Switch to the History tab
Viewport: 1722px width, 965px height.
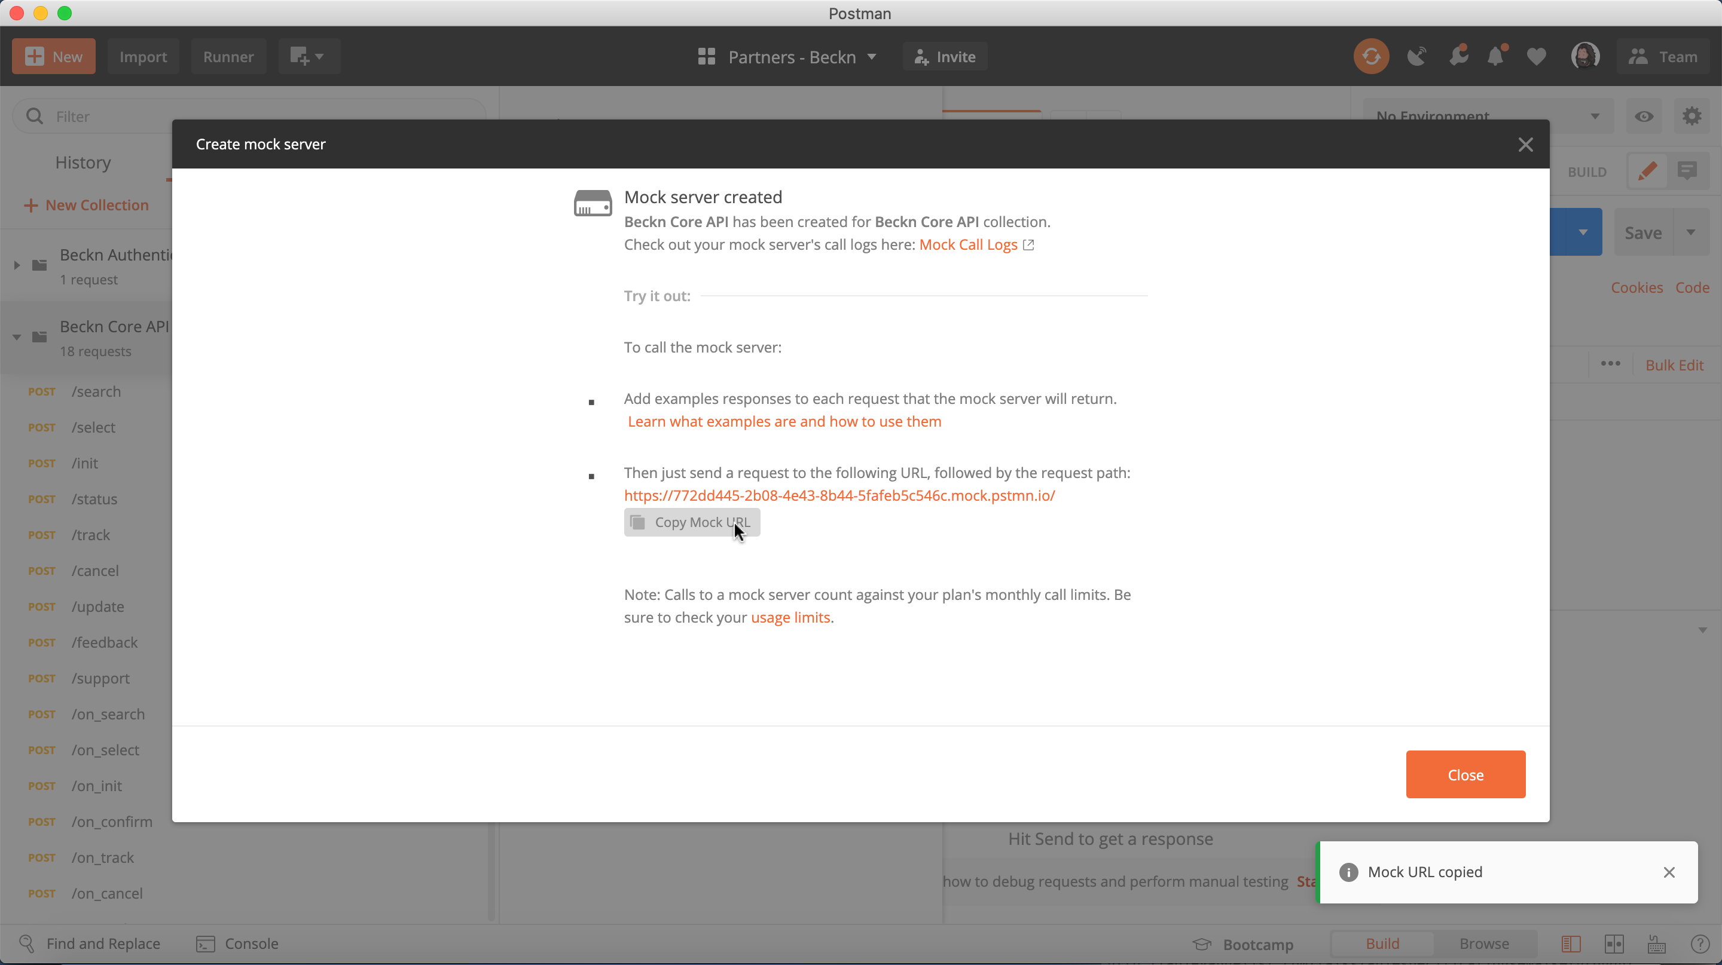click(83, 163)
